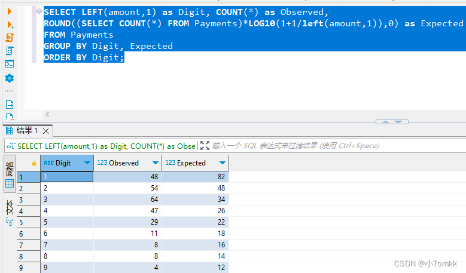Select the Observed cell with value 47

(128, 211)
